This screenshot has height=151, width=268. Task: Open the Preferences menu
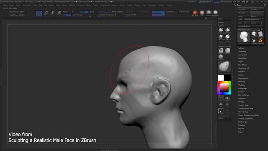pos(105,5)
